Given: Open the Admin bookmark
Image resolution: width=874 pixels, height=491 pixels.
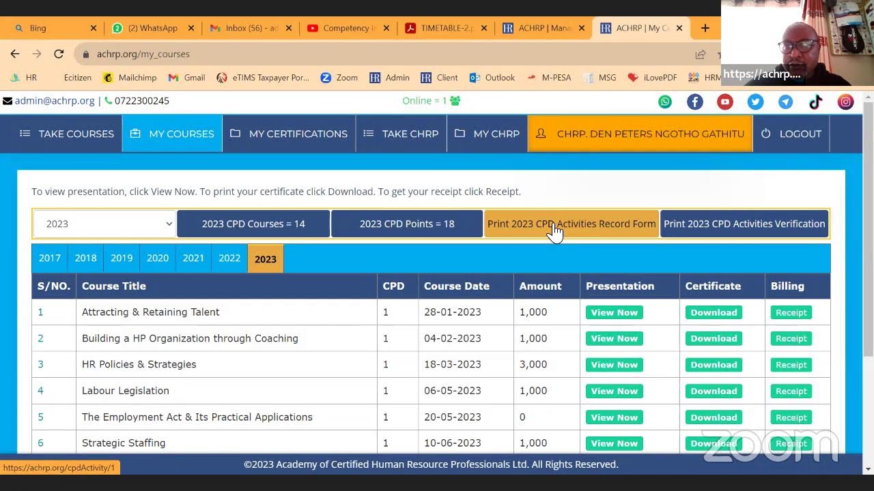Looking at the screenshot, I should click(389, 78).
